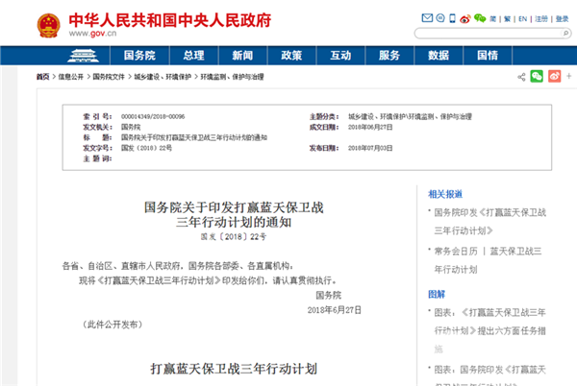Viewport: 577px width, 386px height.
Task: Click the building home icon in navbar
Action: click(84, 56)
